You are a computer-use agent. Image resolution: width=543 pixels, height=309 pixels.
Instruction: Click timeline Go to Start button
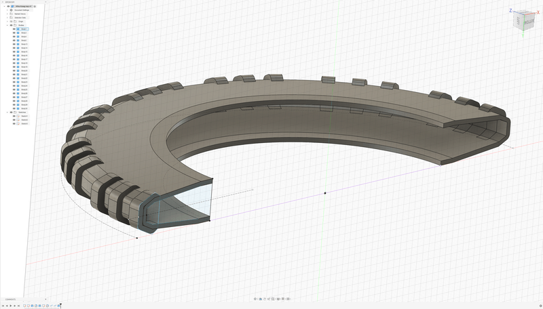point(3,306)
